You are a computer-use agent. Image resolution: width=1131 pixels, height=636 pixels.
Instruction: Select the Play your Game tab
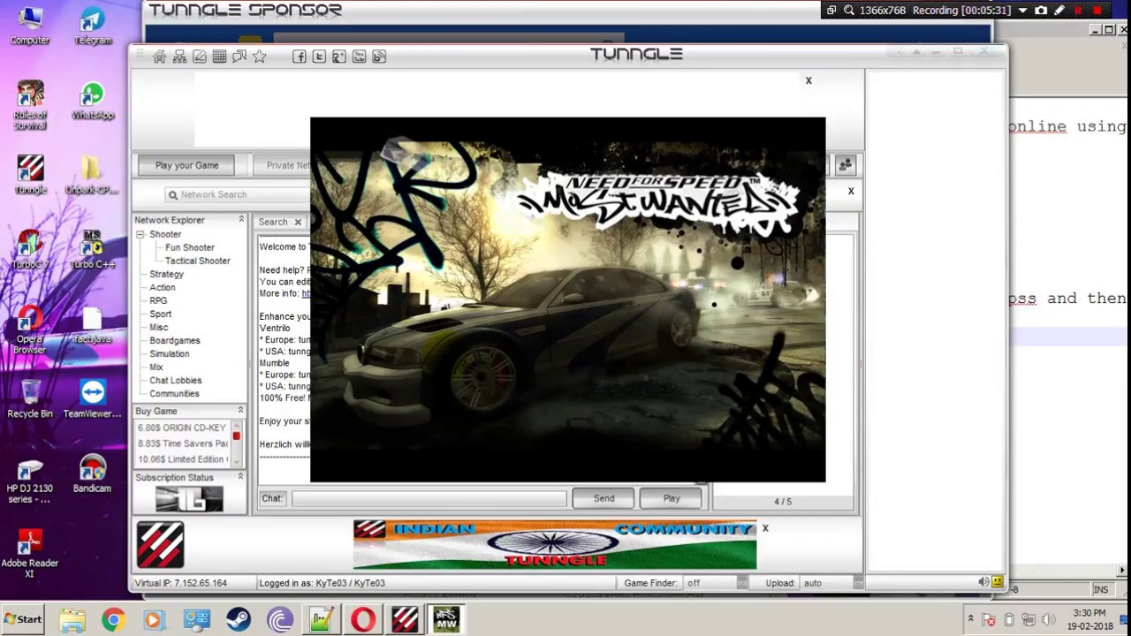click(x=186, y=165)
